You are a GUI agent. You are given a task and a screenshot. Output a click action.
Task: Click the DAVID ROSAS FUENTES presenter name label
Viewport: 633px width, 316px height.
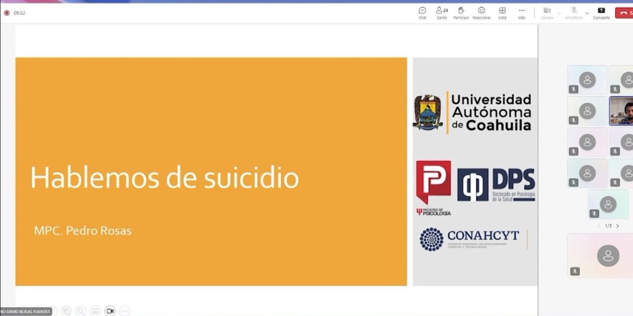coord(26,312)
